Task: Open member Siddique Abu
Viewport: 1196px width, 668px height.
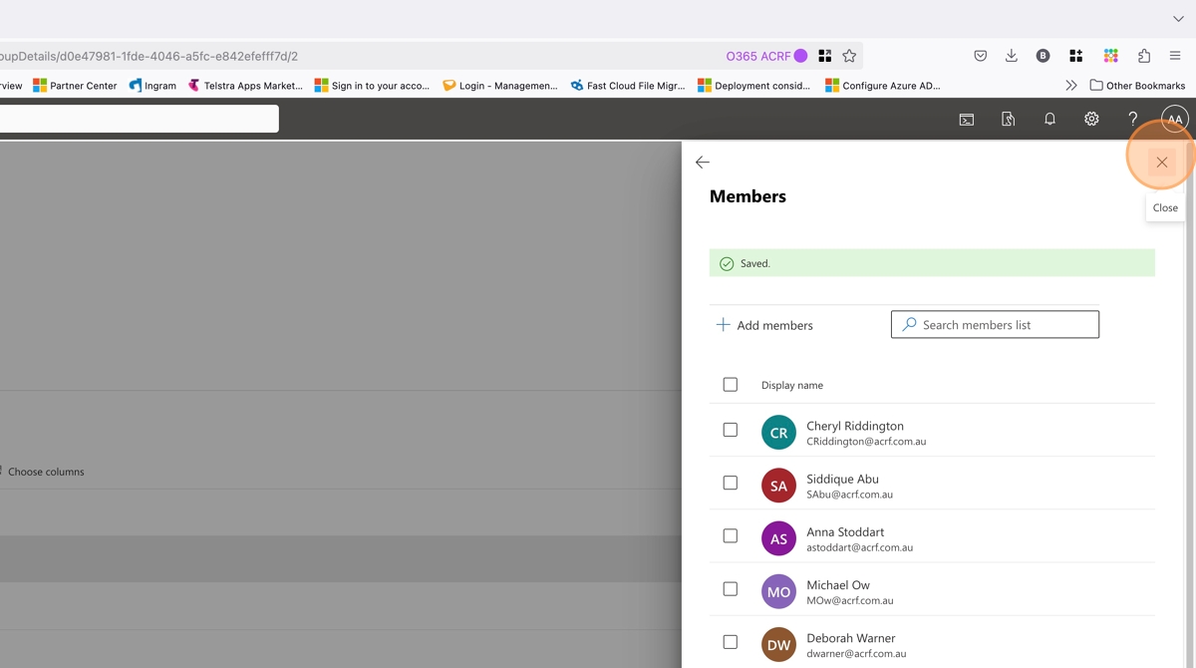Action: tap(842, 479)
